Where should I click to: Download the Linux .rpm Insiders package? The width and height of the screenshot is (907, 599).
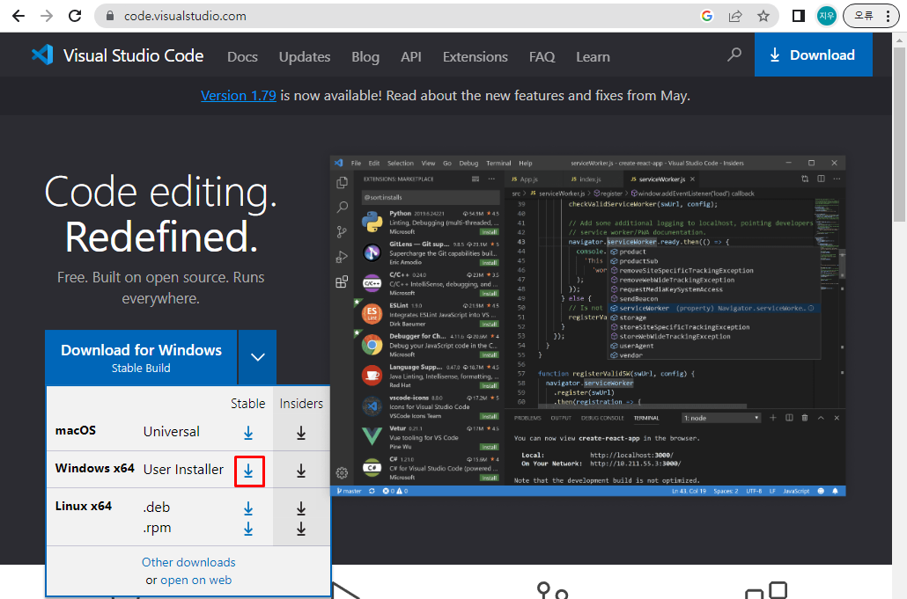tap(301, 529)
